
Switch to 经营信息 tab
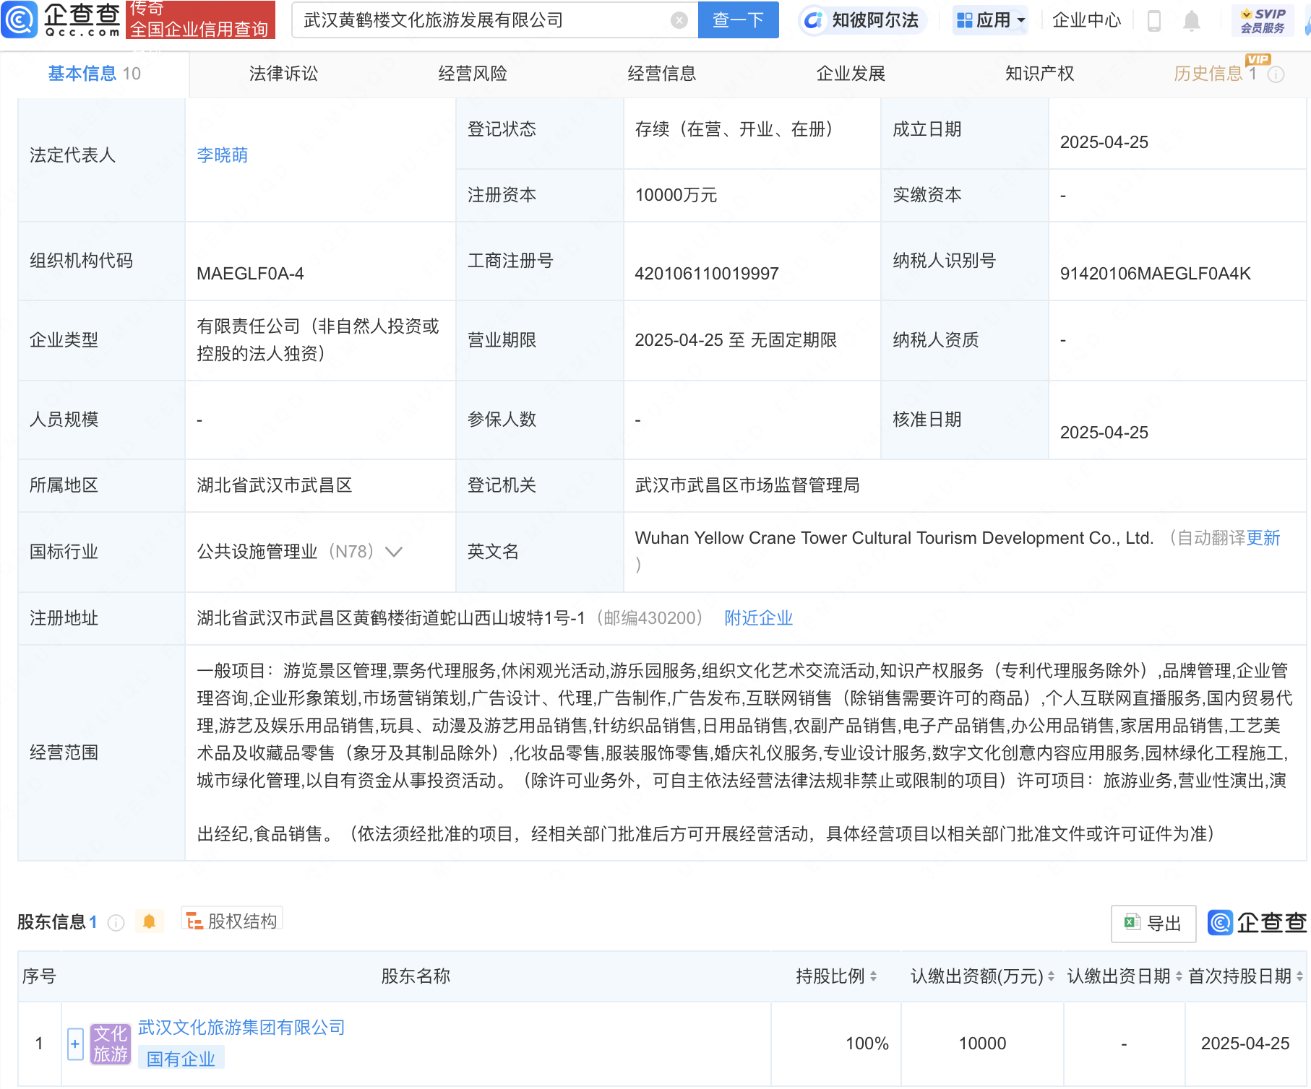661,74
